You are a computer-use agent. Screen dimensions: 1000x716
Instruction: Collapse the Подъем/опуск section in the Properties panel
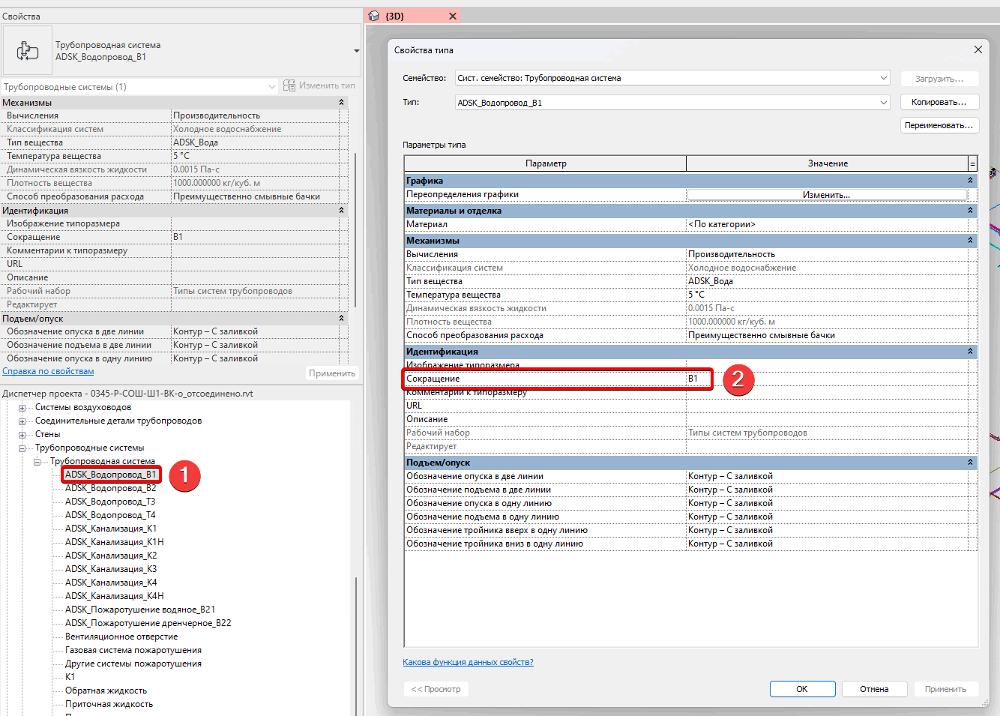coord(342,319)
